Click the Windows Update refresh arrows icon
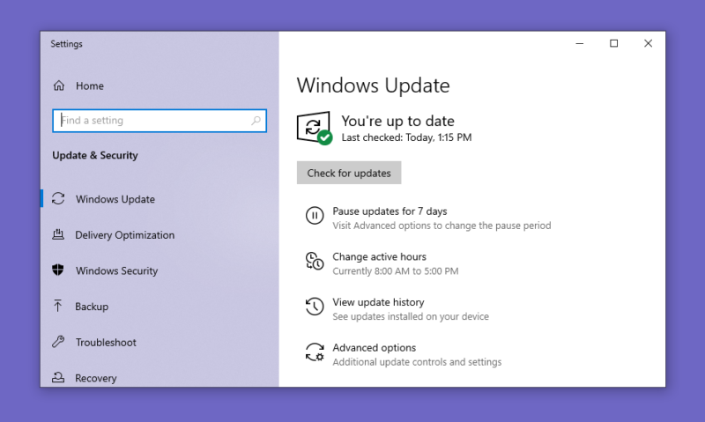Image resolution: width=705 pixels, height=422 pixels. [x=58, y=198]
